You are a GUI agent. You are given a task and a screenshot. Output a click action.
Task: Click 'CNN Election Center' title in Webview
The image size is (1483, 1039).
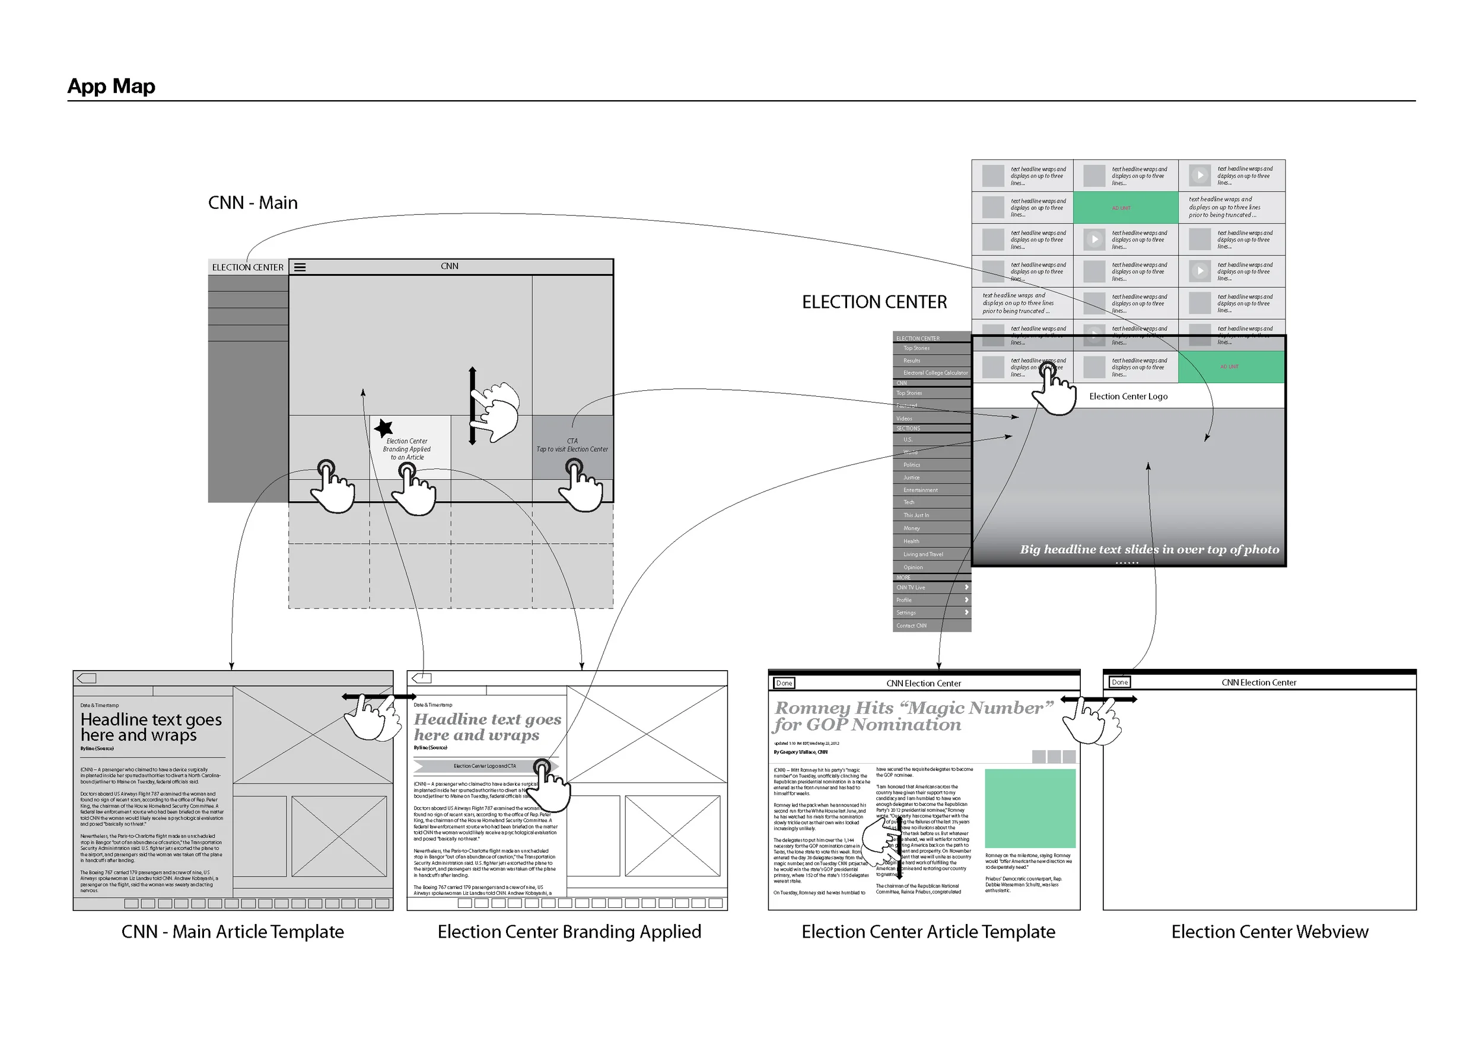point(1259,682)
